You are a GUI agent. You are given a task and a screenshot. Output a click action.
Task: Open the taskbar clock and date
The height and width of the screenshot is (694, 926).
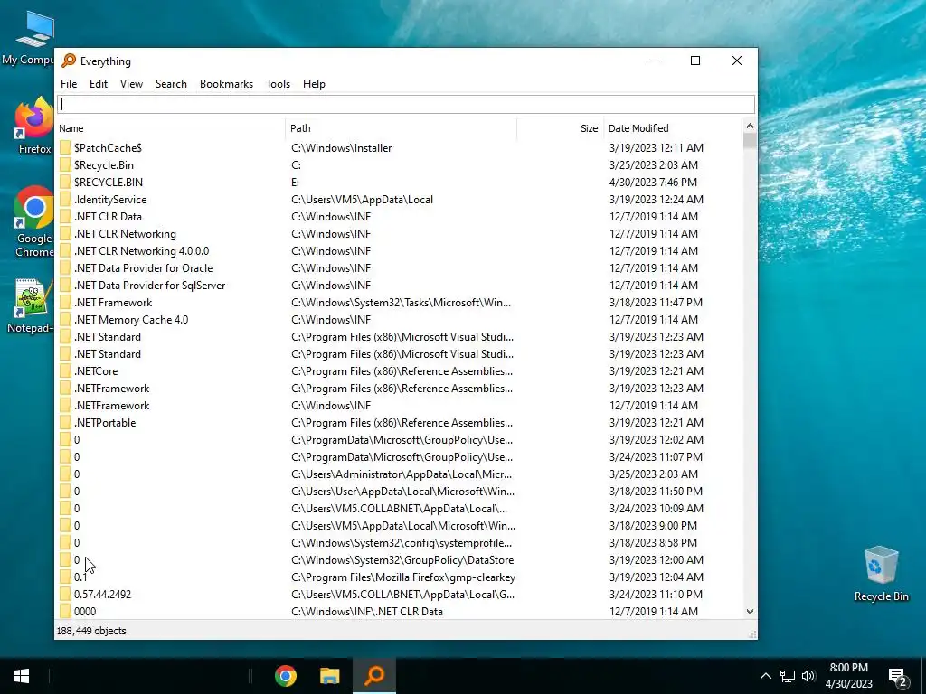848,676
